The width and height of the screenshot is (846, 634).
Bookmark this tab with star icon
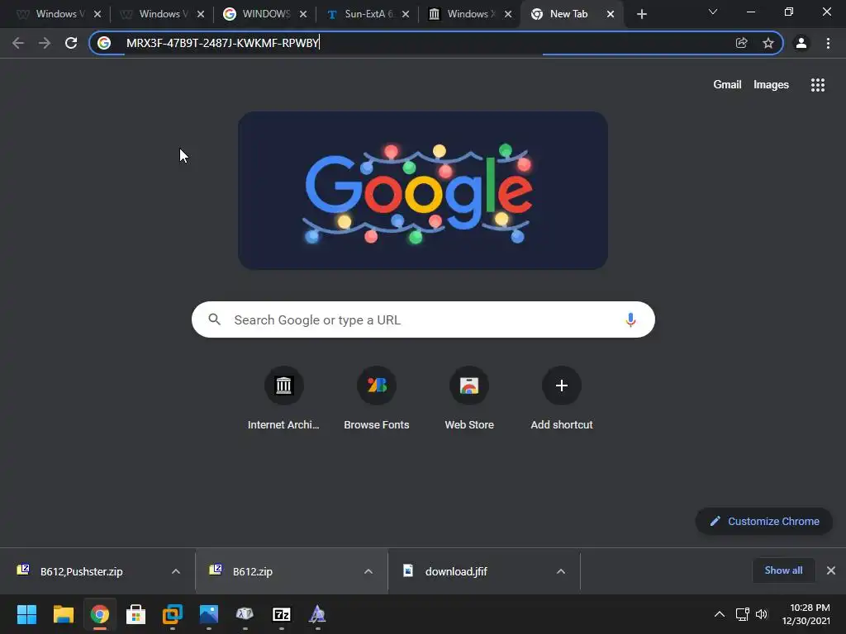[x=768, y=43]
